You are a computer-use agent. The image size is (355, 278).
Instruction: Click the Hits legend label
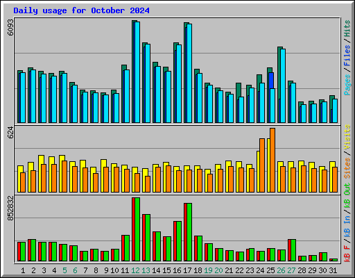click(347, 28)
